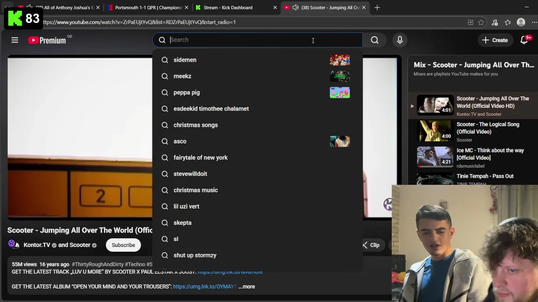The width and height of the screenshot is (538, 302).
Task: Click the meekz suggestion thumbnail image
Action: 340,76
